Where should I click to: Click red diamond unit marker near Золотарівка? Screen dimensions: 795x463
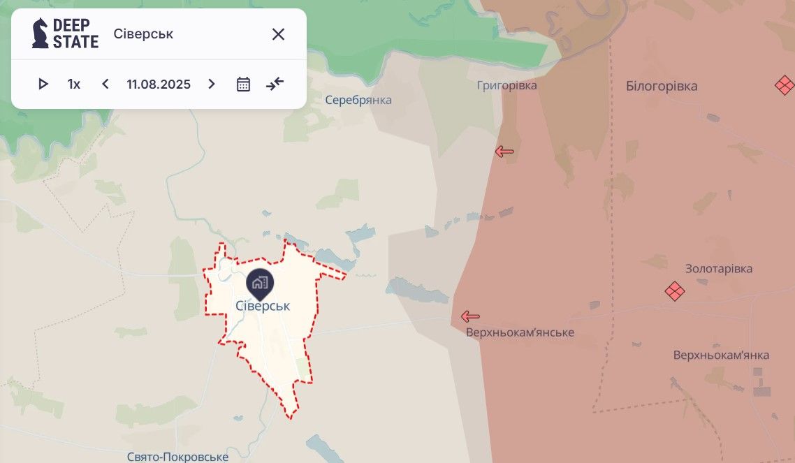[675, 291]
